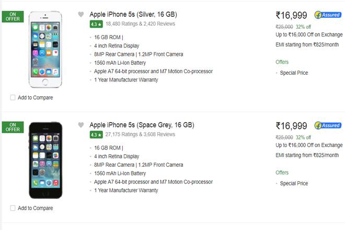This screenshot has height=230, width=345.
Task: Open Space Grey iPhone 5s product image
Action: click(x=44, y=160)
